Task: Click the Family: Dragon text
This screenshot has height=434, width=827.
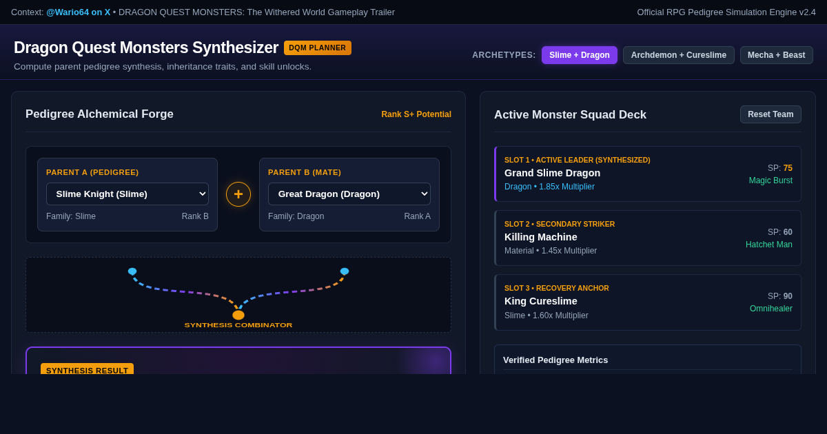Action: 296,216
